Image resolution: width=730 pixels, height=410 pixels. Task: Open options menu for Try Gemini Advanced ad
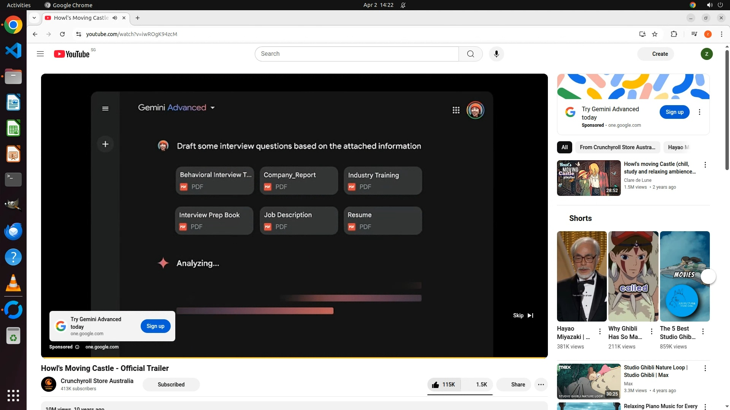pos(700,112)
